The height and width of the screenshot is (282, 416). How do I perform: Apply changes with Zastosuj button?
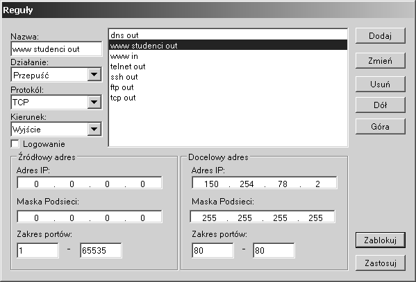381,263
